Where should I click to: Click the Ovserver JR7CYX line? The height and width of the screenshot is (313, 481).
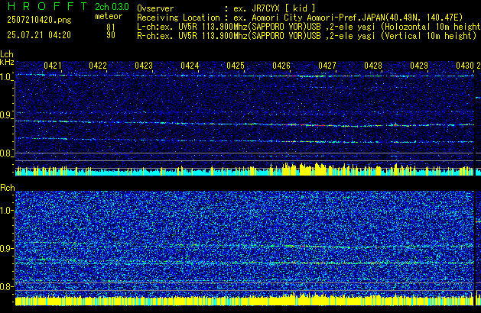pyautogui.click(x=226, y=8)
